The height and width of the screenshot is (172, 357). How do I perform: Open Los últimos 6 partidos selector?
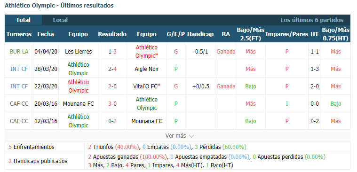[x=312, y=20]
